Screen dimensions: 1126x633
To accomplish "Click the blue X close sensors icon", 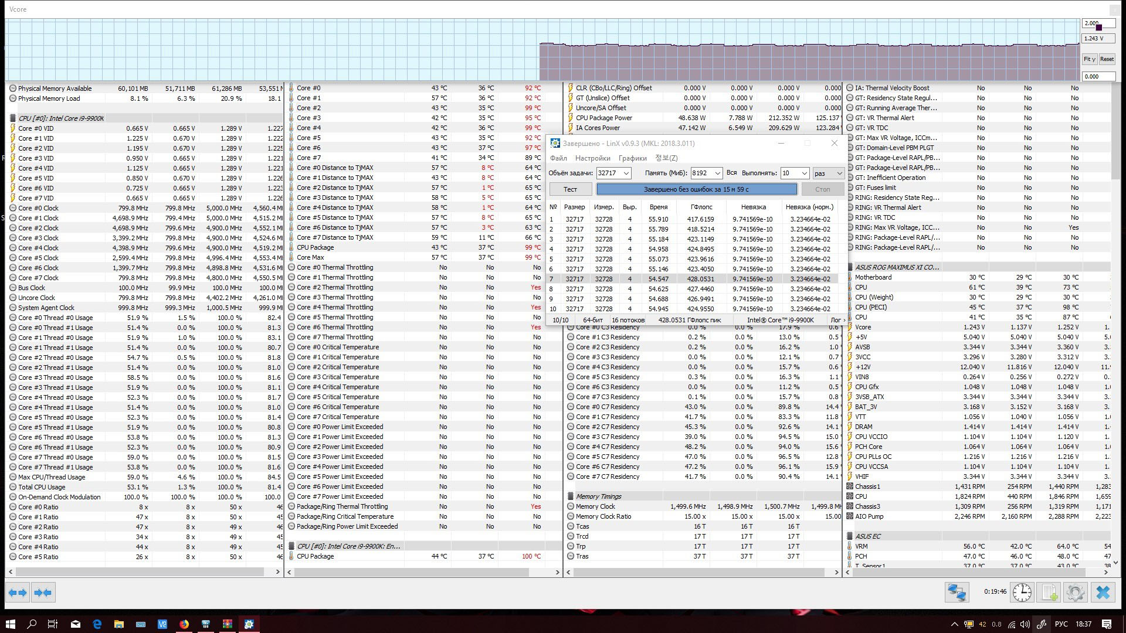I will 1103,593.
